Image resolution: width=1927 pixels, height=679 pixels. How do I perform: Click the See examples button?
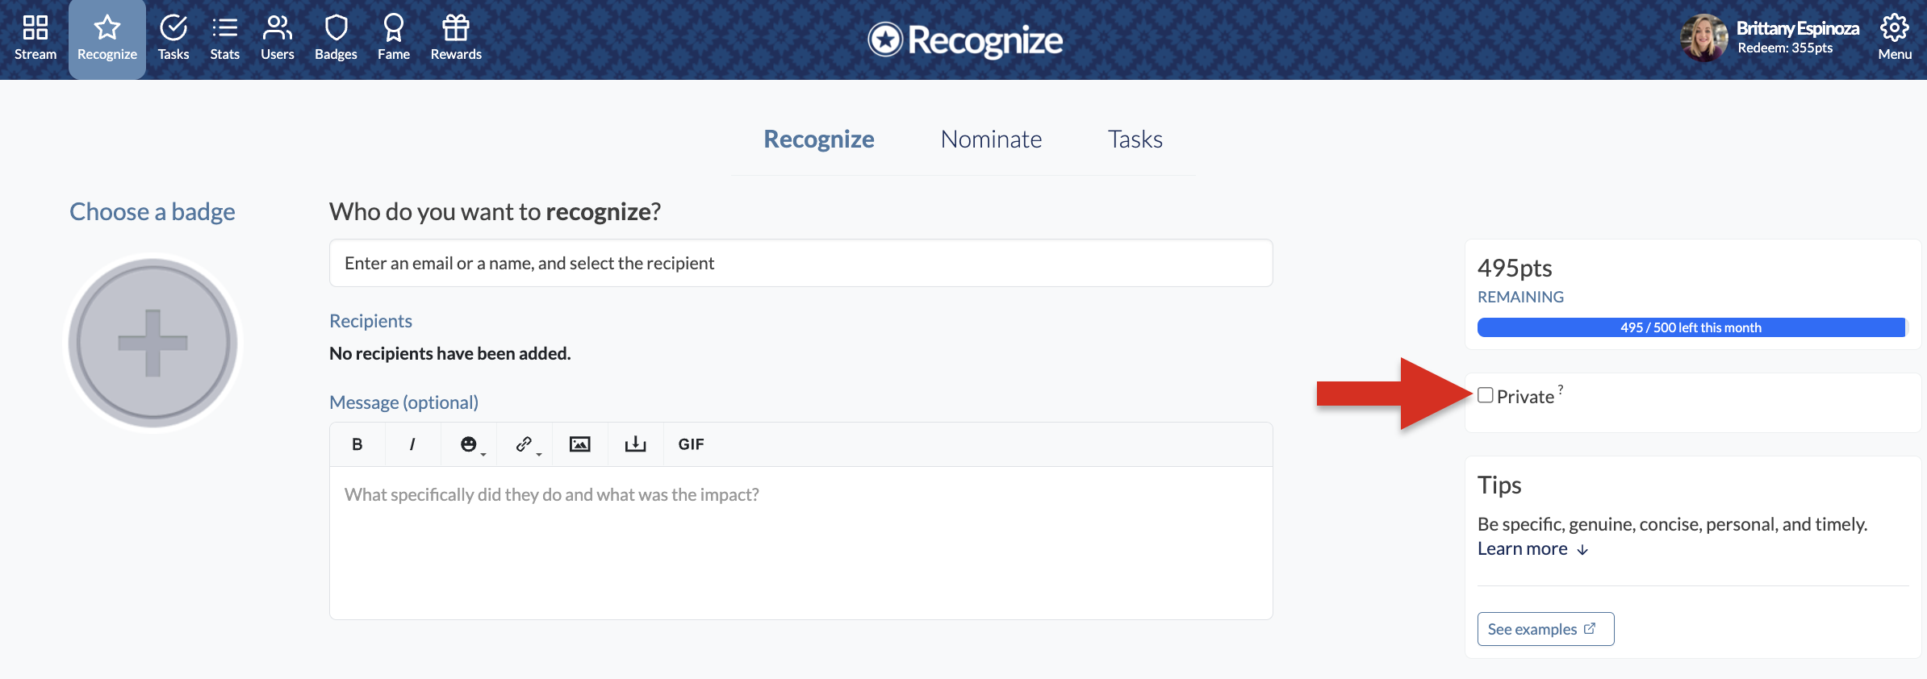(x=1545, y=629)
